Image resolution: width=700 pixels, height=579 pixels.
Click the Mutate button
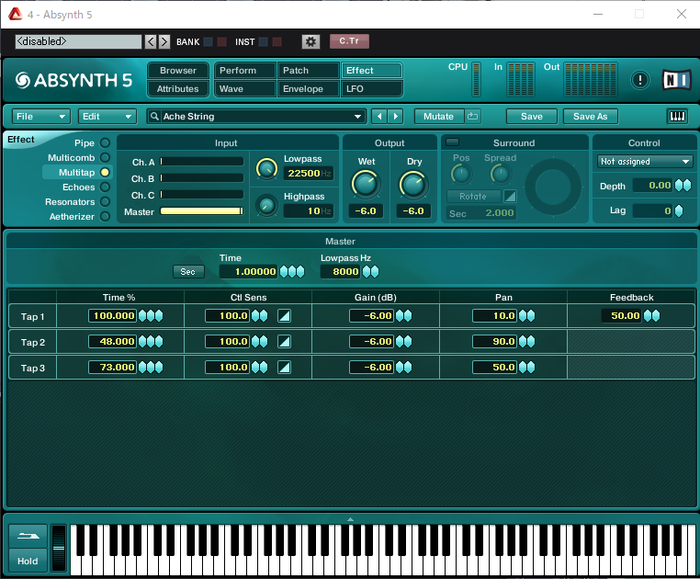439,116
